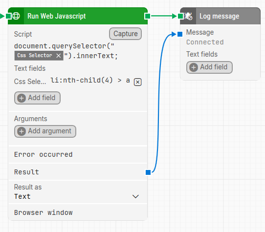
Task: Click the Arguments section label
Action: (x=31, y=119)
